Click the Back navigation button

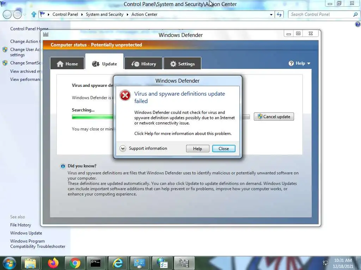coord(7,14)
